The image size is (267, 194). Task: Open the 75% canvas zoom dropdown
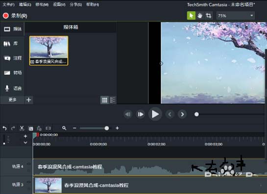(236, 16)
